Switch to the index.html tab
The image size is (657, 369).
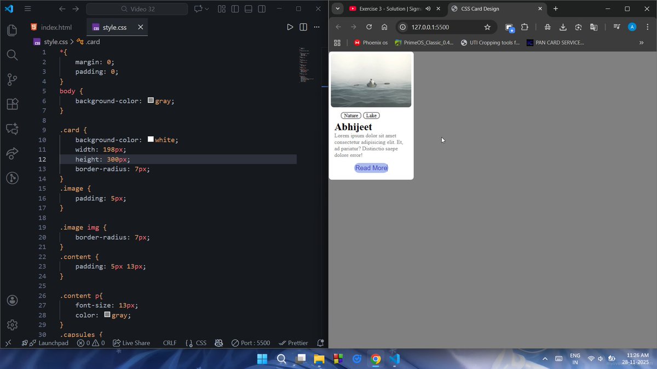click(57, 26)
